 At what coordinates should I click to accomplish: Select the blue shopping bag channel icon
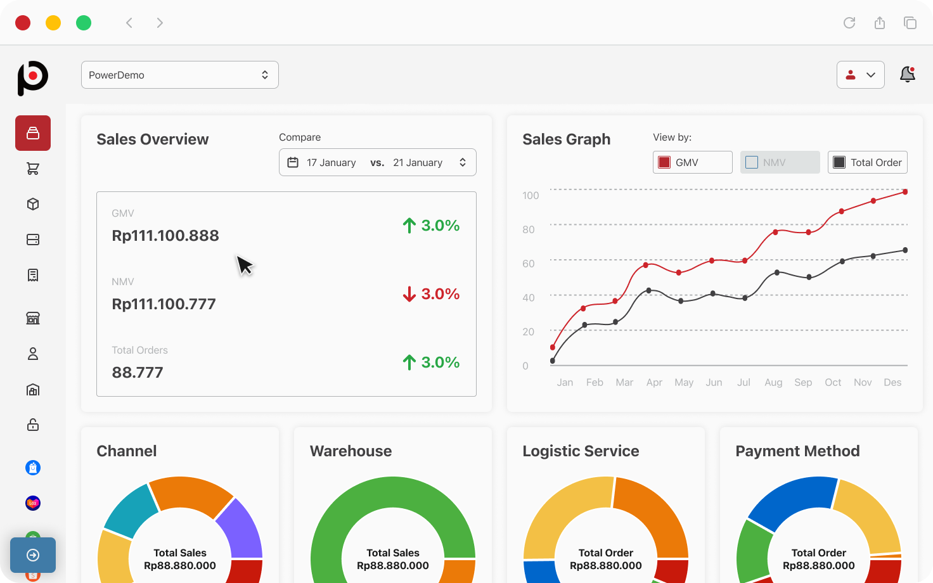click(33, 468)
